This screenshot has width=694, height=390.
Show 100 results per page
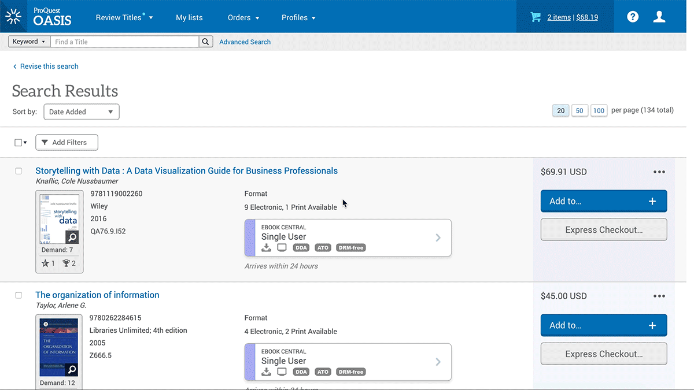tap(599, 110)
